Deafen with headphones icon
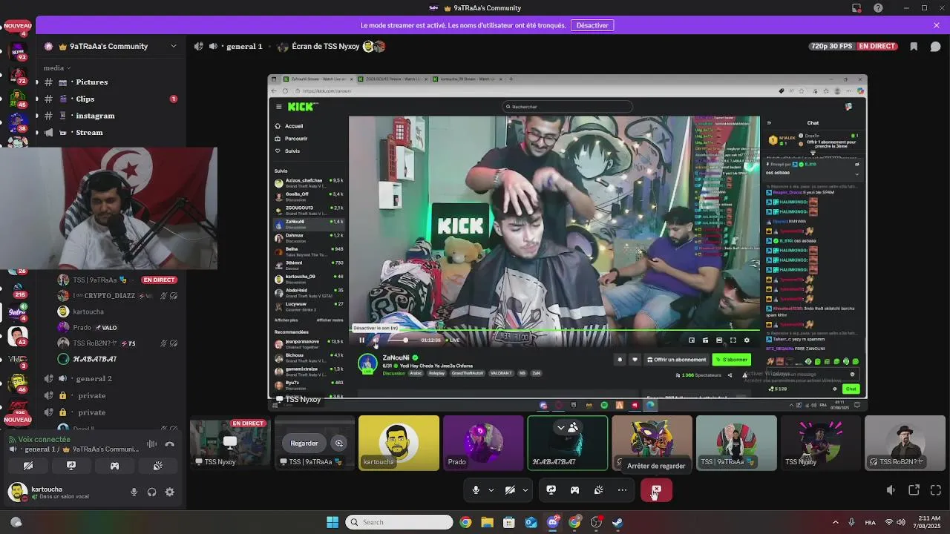Image resolution: width=950 pixels, height=534 pixels. click(152, 492)
